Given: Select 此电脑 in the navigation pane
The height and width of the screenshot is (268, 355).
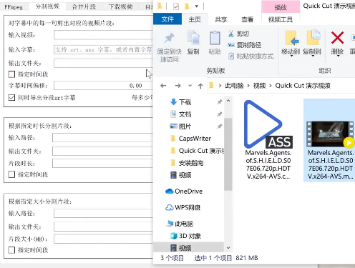Looking at the screenshot, I should pos(180,224).
